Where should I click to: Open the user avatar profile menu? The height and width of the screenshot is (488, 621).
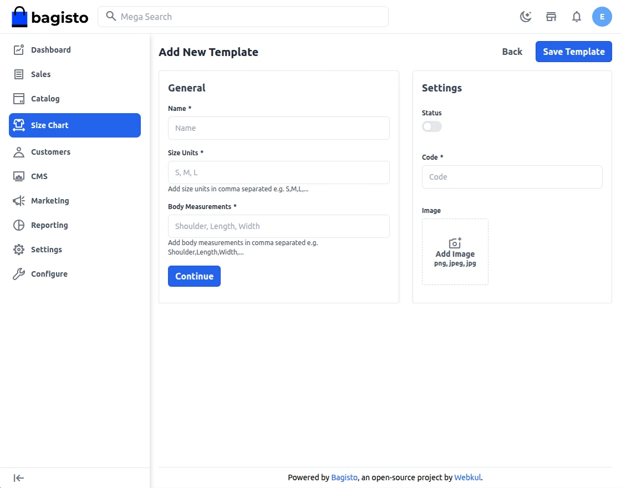pos(602,17)
